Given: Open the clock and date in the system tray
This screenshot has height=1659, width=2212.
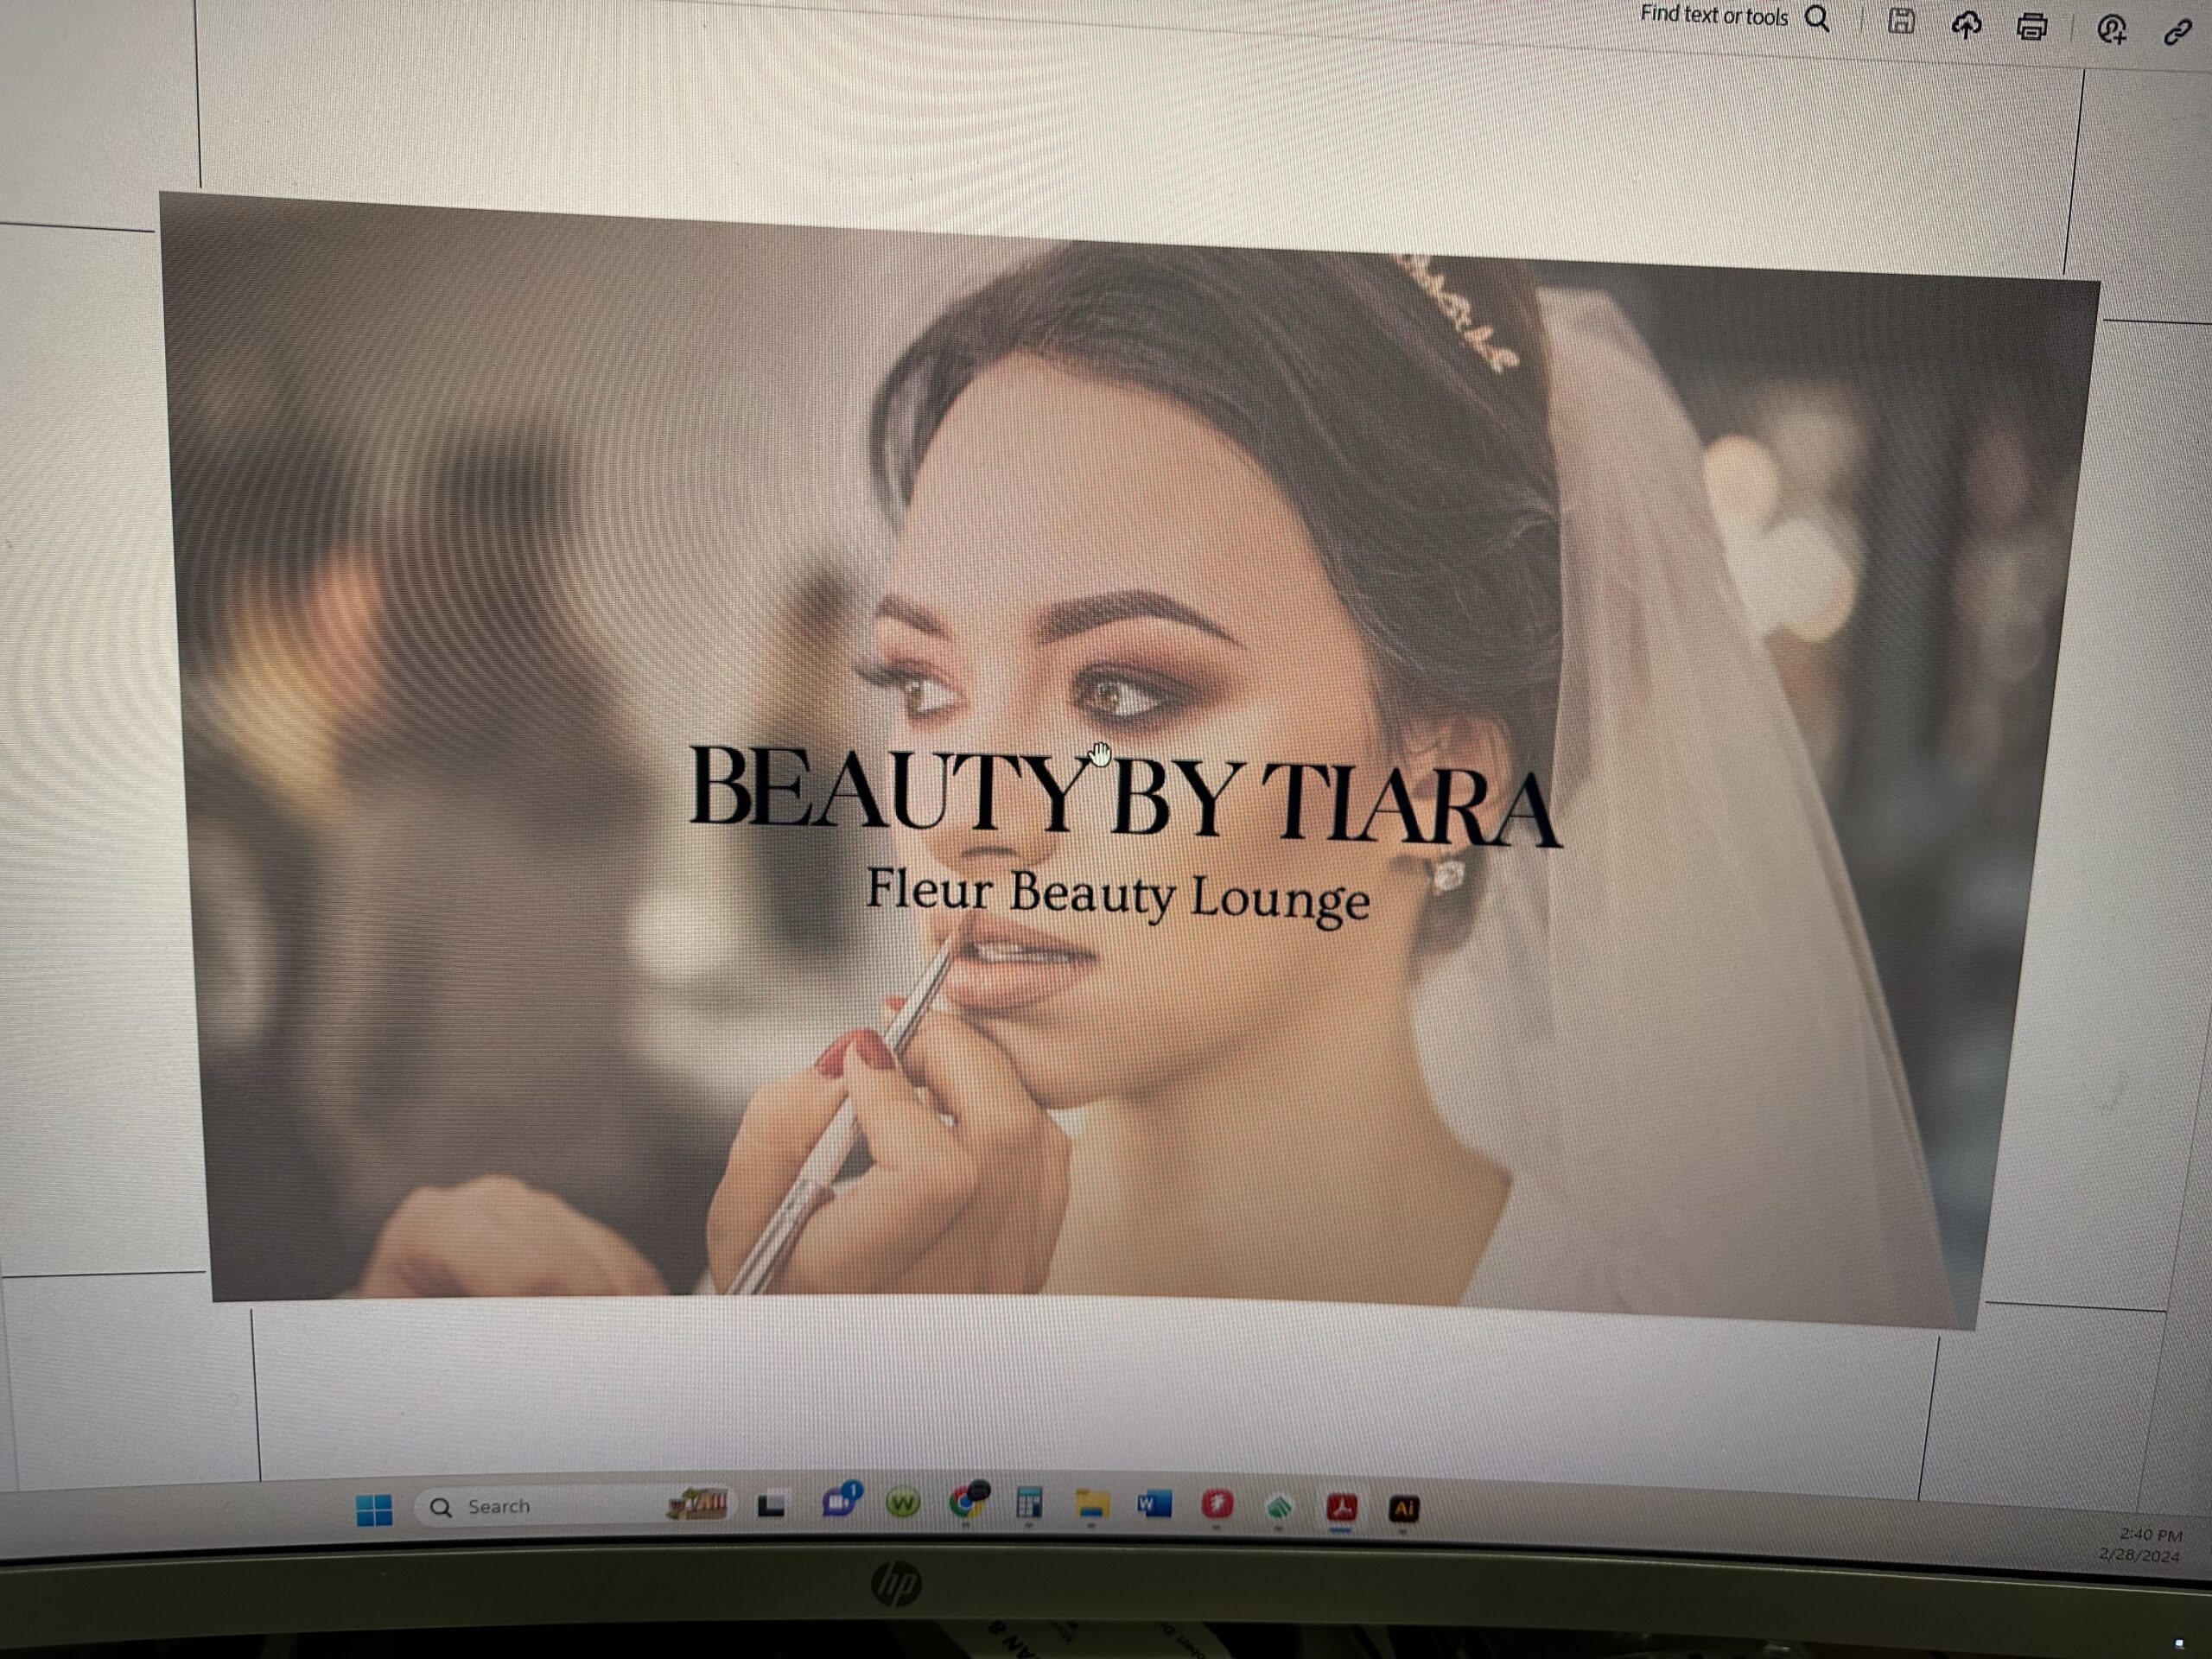Looking at the screenshot, I should click(2142, 1545).
